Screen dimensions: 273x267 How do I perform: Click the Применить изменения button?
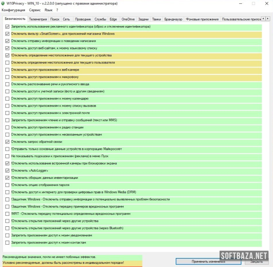[208, 261]
